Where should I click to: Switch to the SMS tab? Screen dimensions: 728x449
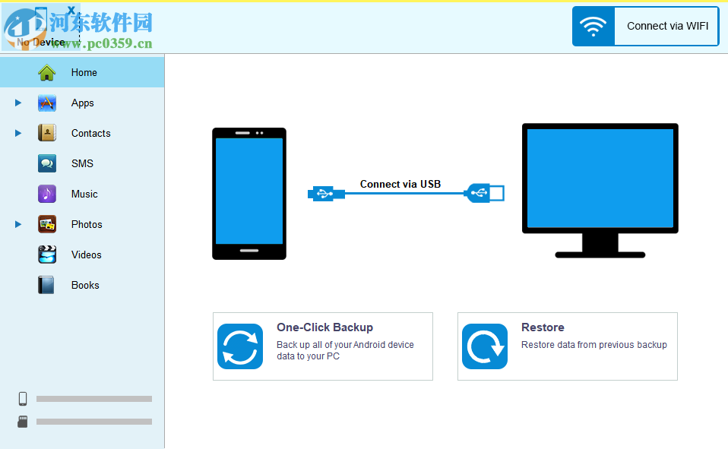[82, 163]
